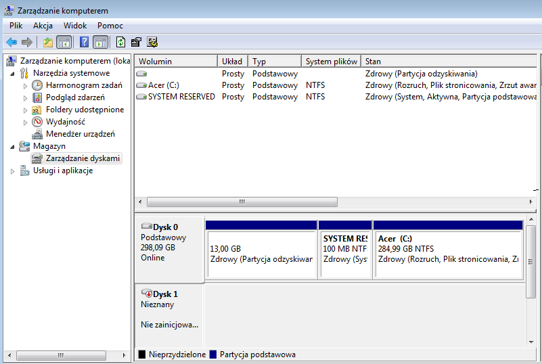Open the Widok menu

(x=75, y=26)
